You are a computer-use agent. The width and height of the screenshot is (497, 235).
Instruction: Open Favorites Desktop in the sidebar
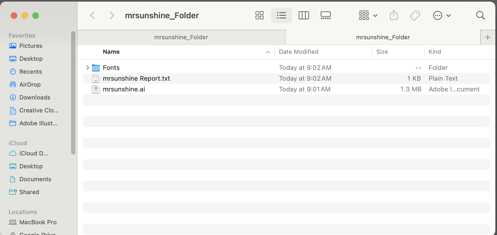click(31, 59)
